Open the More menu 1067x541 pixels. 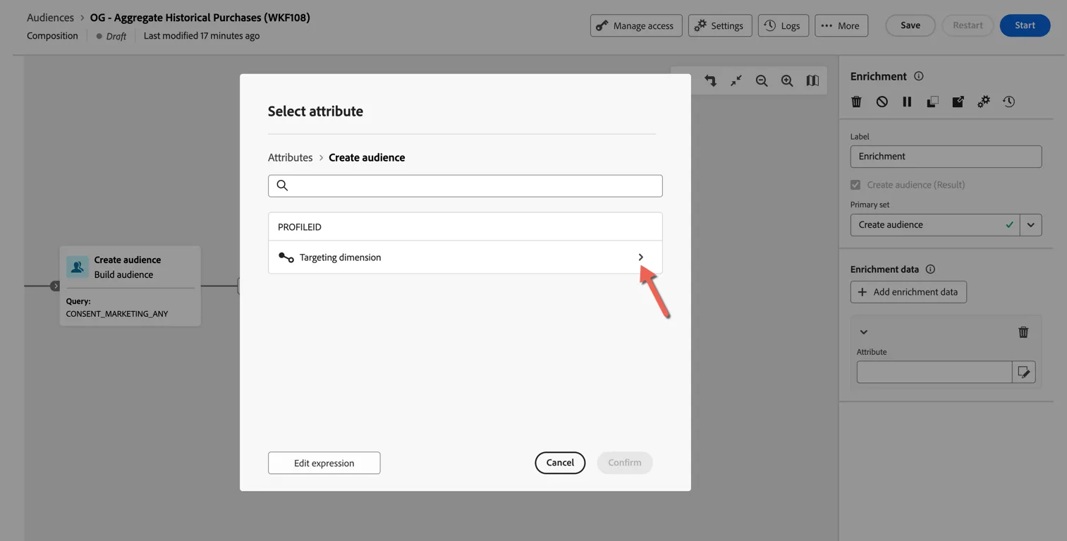coord(841,25)
